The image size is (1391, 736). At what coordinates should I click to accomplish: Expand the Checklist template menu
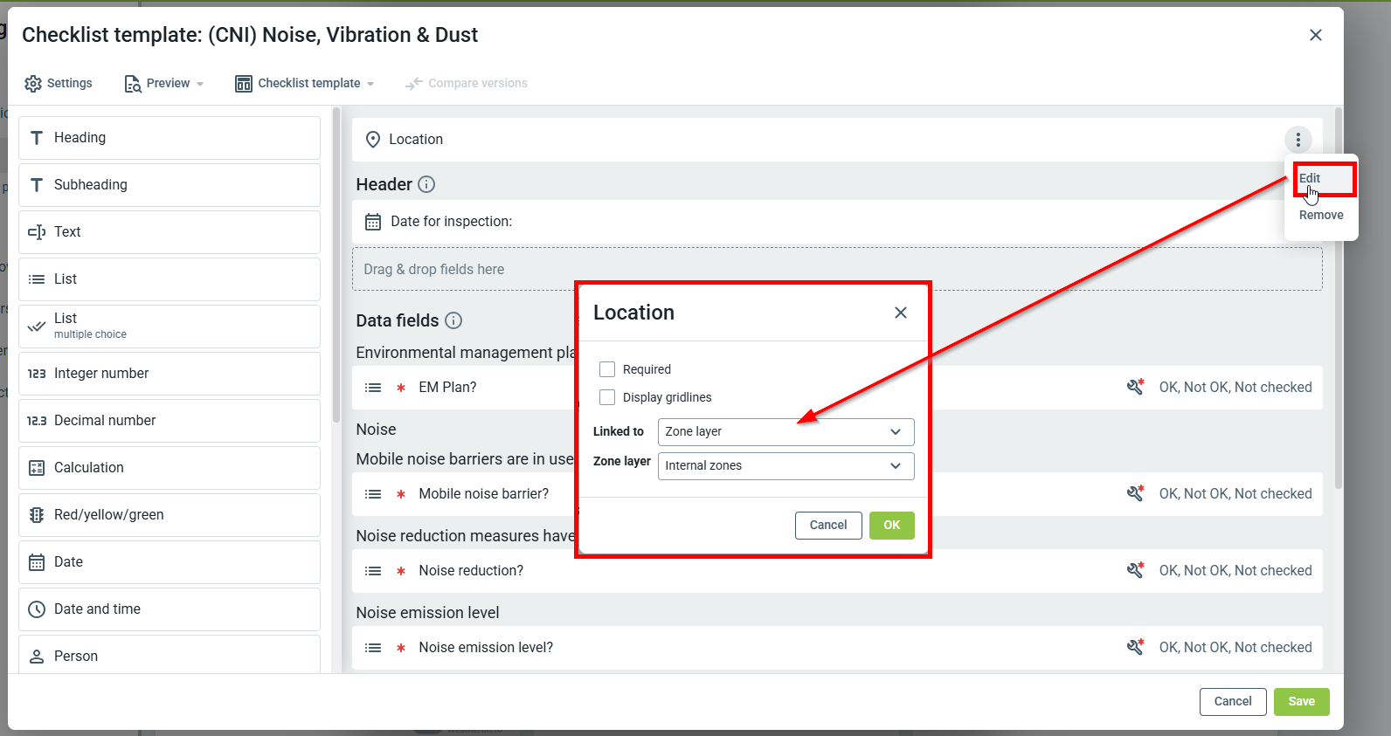305,84
